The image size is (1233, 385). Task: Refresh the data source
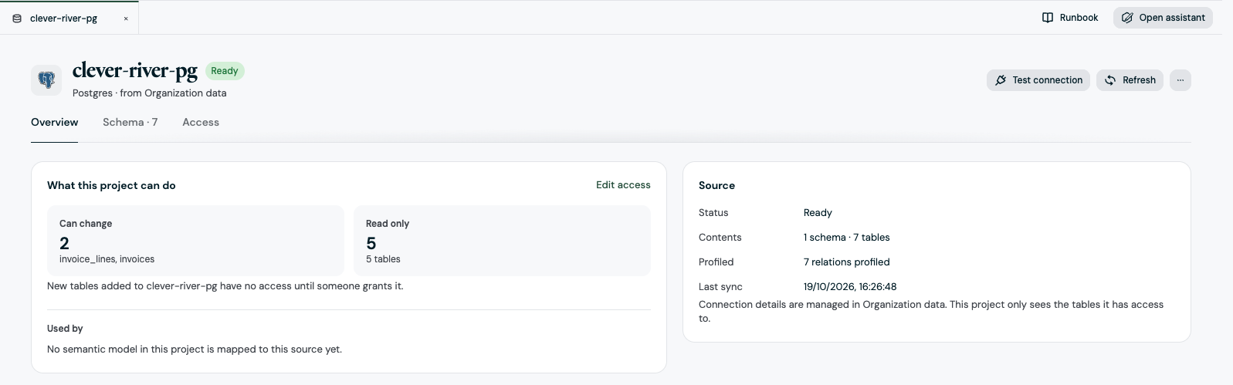pos(1130,80)
